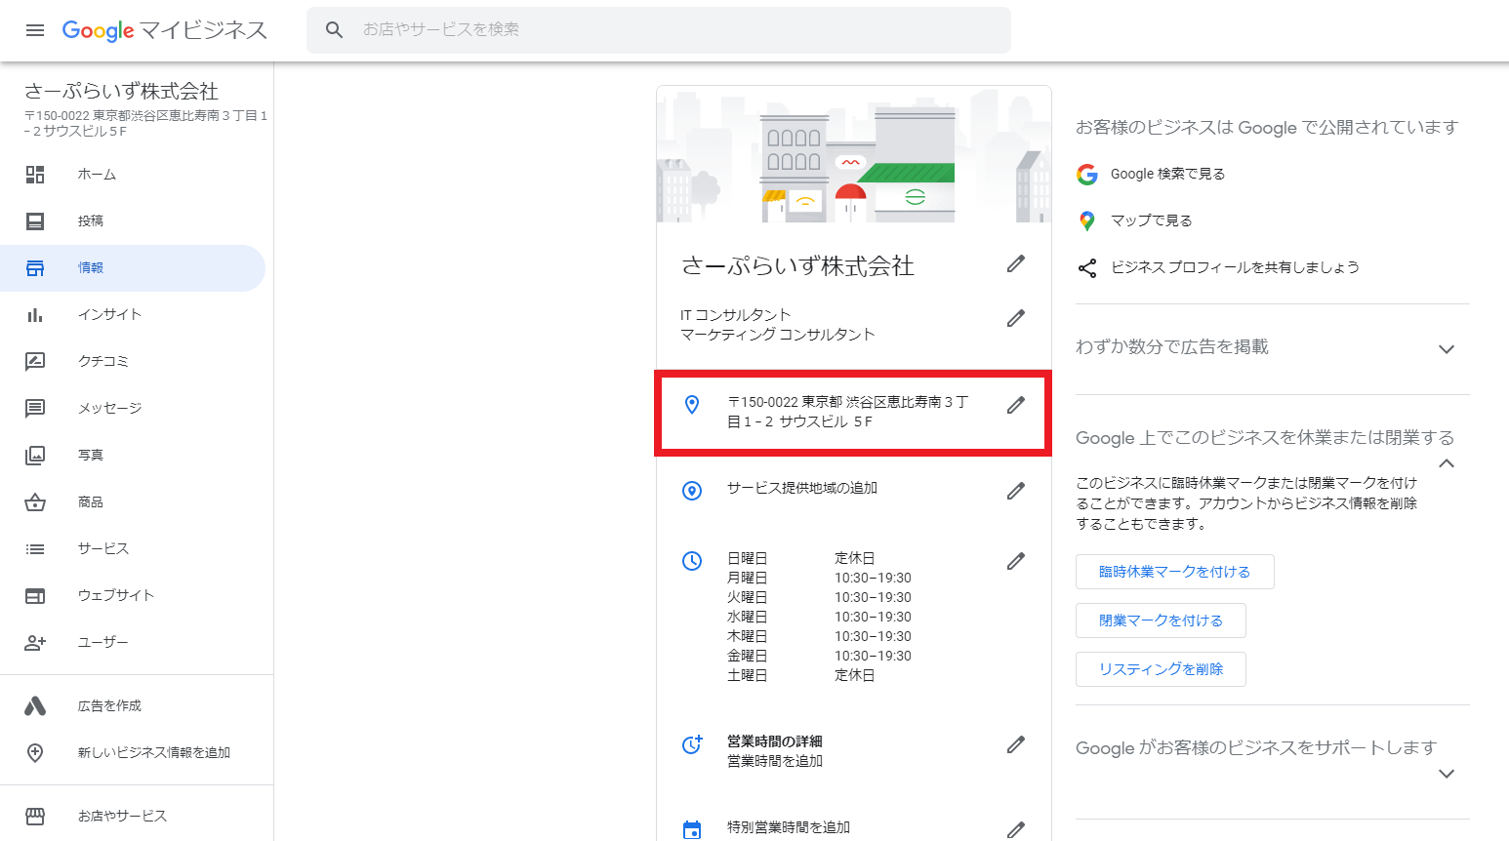The width and height of the screenshot is (1509, 841).
Task: Click the service area location pin icon
Action: tap(692, 491)
